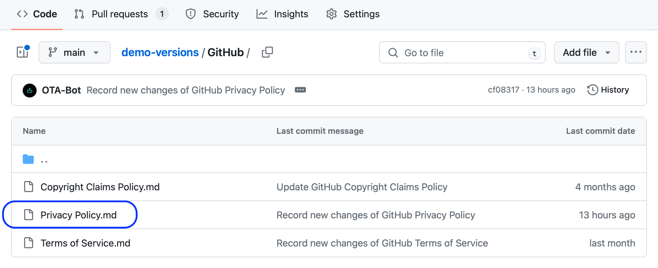This screenshot has height=268, width=658.
Task: Open the Add file dropdown
Action: tap(586, 52)
